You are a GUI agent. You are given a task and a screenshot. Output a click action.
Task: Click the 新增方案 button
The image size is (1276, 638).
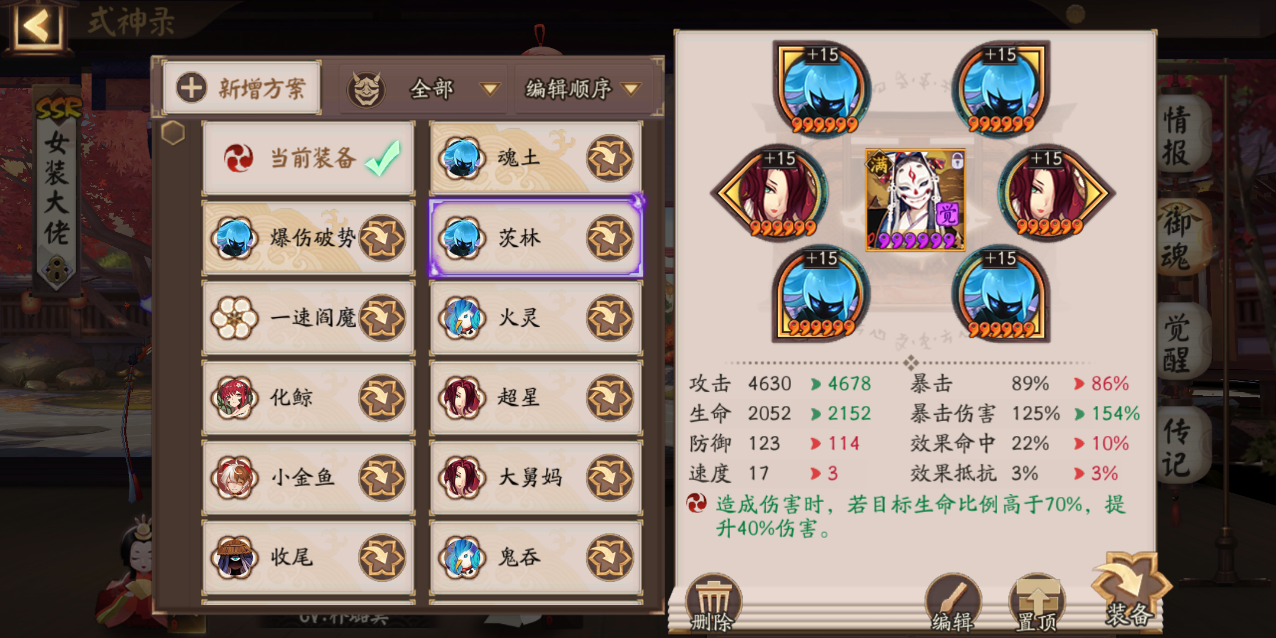[242, 89]
